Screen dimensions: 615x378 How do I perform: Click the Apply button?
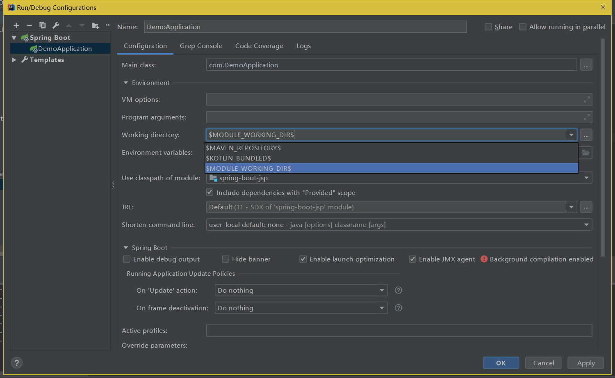586,363
